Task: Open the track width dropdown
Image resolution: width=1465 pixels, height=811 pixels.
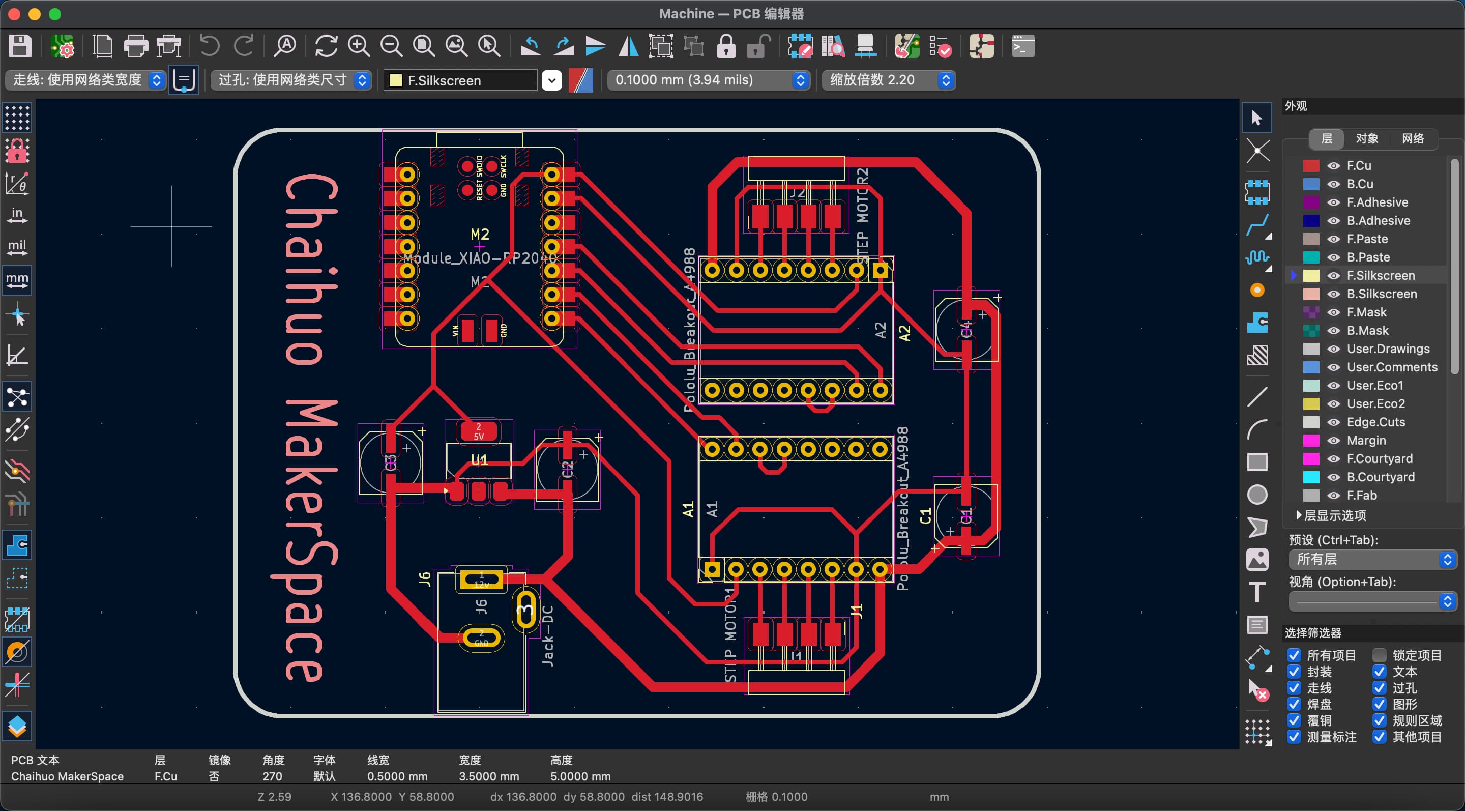Action: [86, 80]
